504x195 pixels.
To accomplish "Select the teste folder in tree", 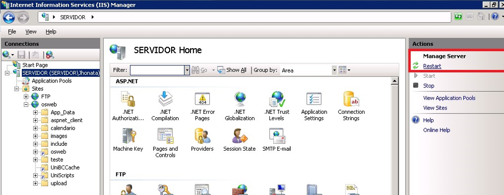I will point(57,159).
